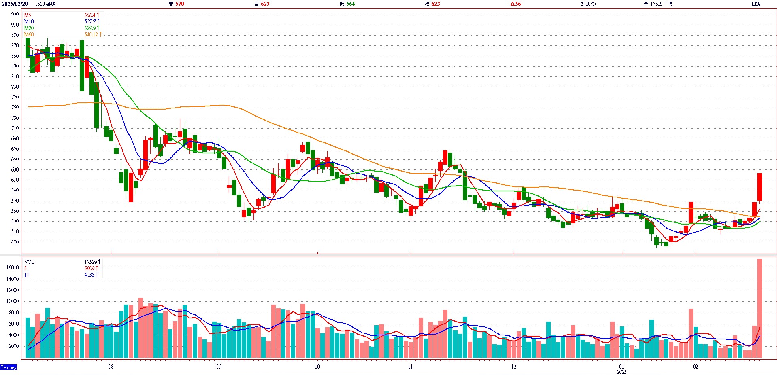Click the 02 month marker on time axis
The width and height of the screenshot is (777, 375).
click(x=695, y=367)
